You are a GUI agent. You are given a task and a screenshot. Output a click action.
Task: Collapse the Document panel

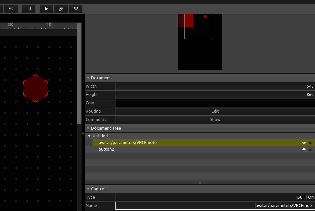pos(88,78)
